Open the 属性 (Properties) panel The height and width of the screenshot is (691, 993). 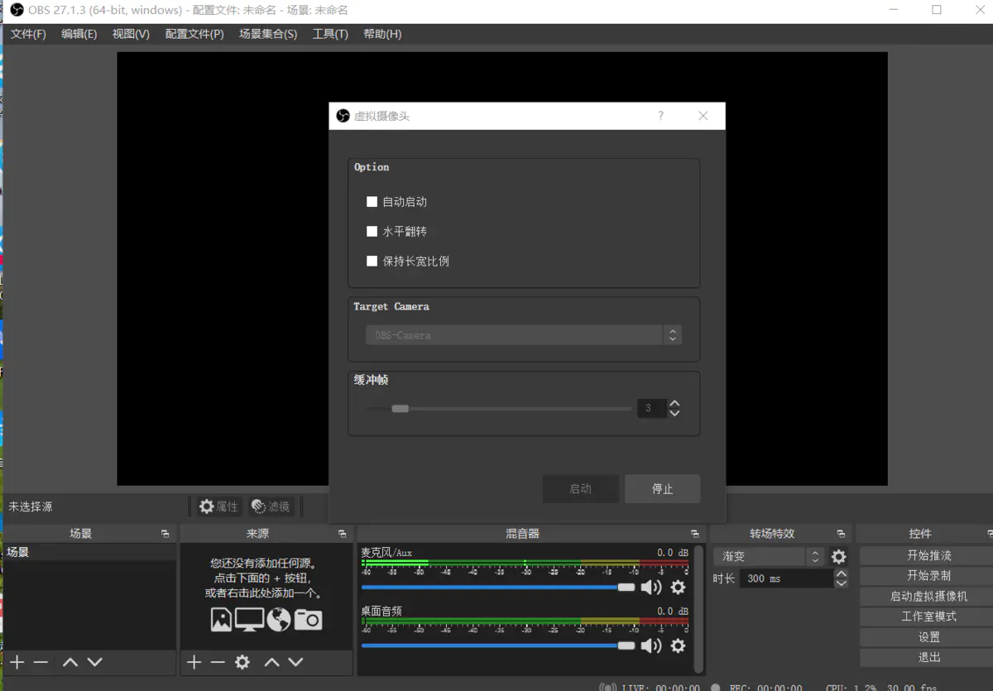(218, 506)
